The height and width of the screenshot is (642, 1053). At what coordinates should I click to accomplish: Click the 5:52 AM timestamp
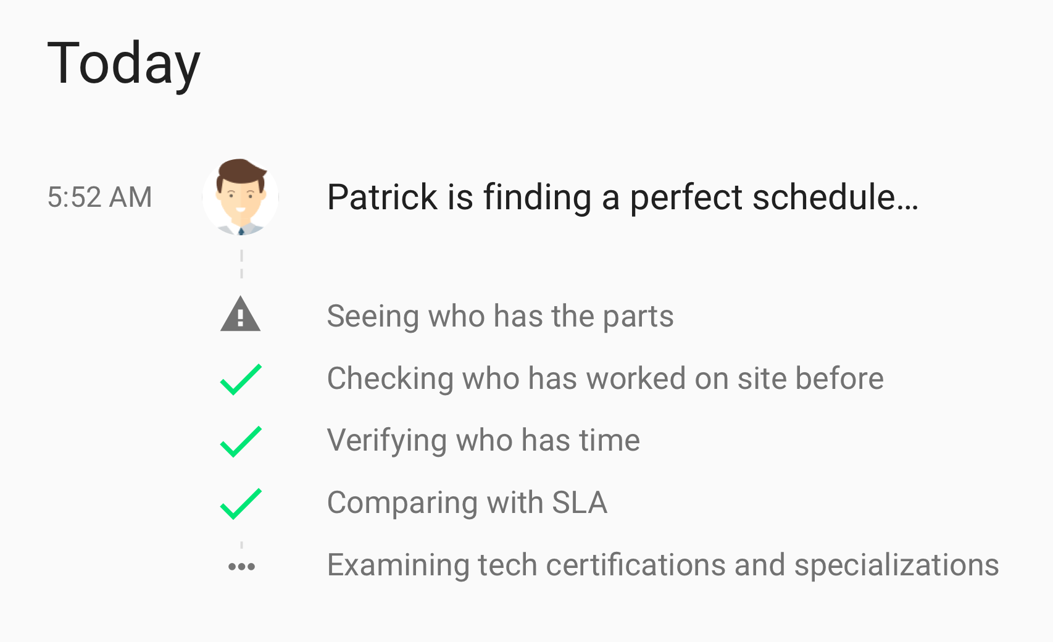(x=99, y=198)
